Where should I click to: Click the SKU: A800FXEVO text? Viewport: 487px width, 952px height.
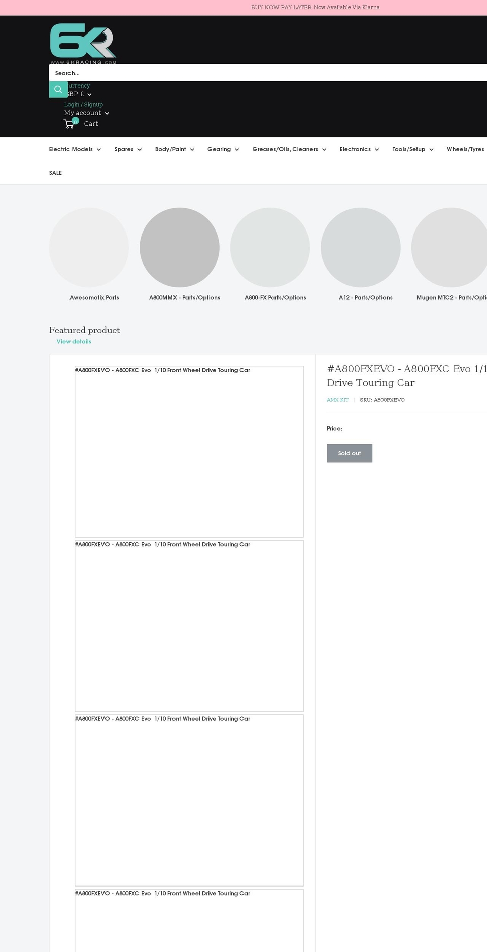[x=382, y=400]
